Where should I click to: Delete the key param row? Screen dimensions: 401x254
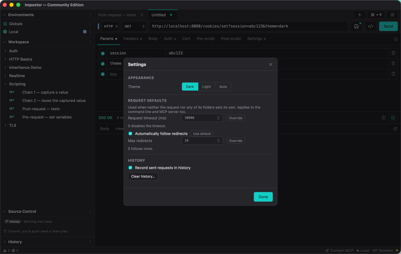pyautogui.click(x=393, y=74)
